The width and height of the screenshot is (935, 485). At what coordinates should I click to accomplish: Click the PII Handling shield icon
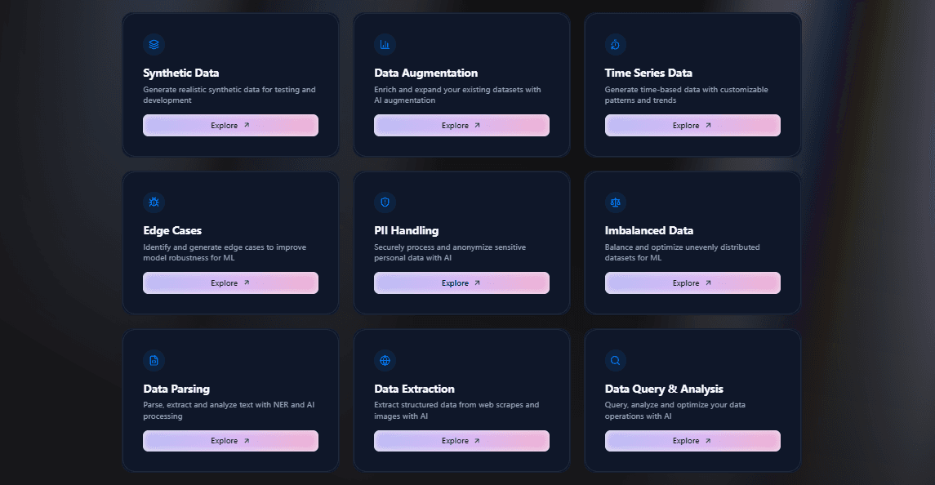coord(385,202)
